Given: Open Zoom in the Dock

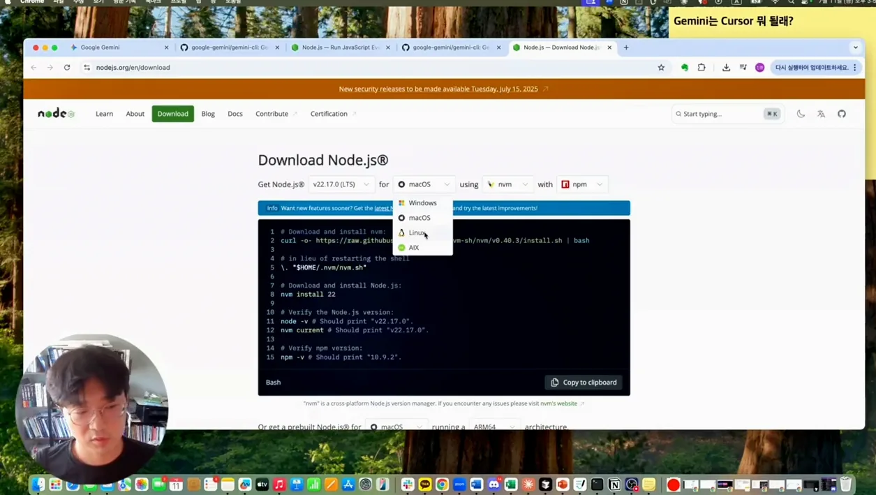Looking at the screenshot, I should pos(459,485).
